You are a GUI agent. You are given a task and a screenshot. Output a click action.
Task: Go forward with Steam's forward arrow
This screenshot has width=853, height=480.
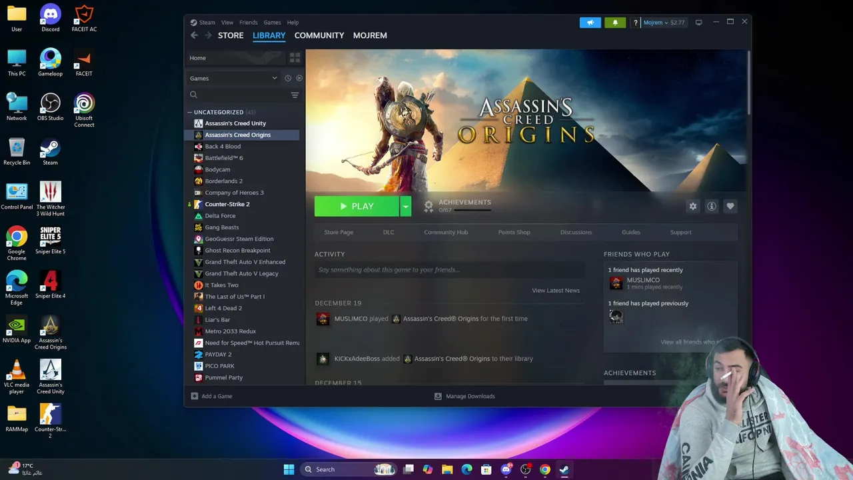[208, 35]
